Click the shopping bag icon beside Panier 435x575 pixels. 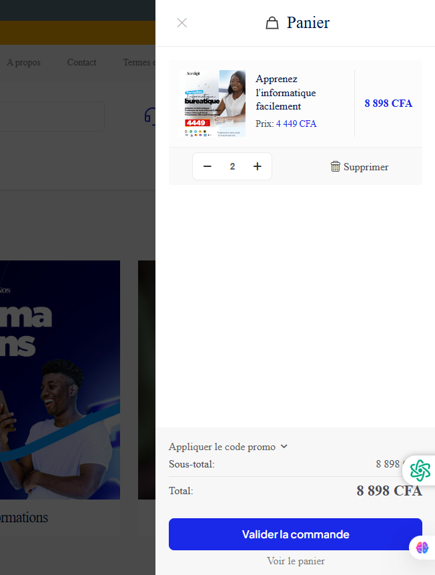(x=272, y=23)
